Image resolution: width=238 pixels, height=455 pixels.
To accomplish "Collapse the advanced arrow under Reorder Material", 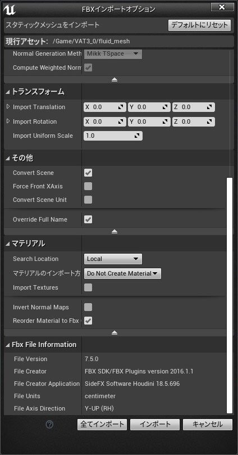I will tap(115, 332).
